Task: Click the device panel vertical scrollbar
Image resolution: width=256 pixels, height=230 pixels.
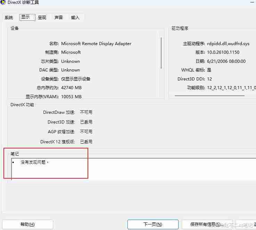Action: tap(161, 53)
